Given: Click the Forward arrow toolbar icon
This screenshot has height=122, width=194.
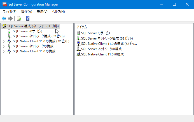Looking at the screenshot, I should click(x=10, y=19).
